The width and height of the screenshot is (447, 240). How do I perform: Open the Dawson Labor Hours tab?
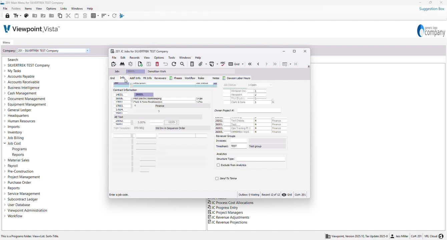coord(237,78)
